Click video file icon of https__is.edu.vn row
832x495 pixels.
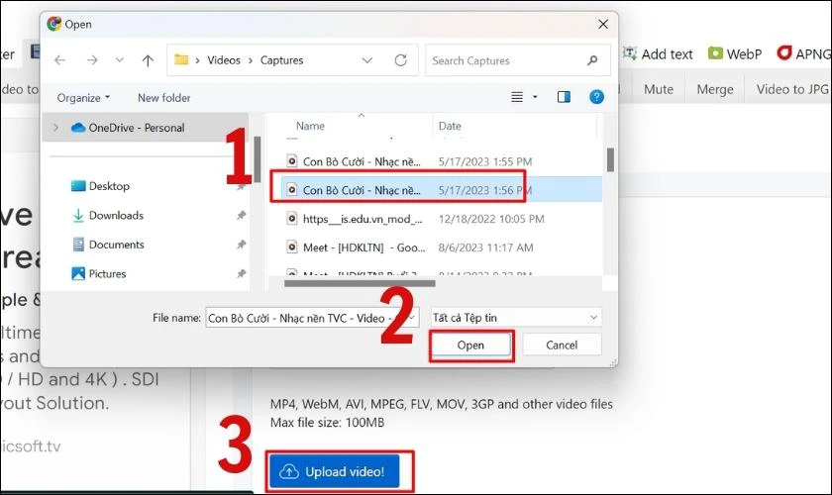291,218
